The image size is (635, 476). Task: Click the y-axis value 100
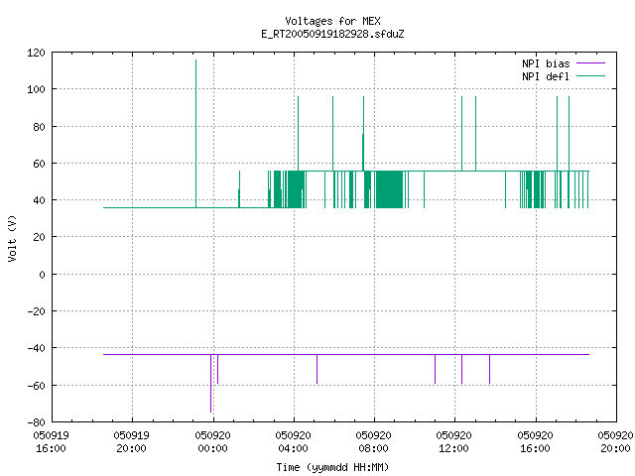click(36, 89)
